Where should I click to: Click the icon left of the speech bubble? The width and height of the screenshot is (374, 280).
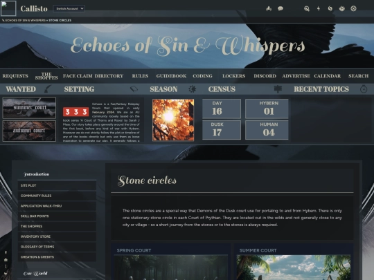tap(269, 8)
